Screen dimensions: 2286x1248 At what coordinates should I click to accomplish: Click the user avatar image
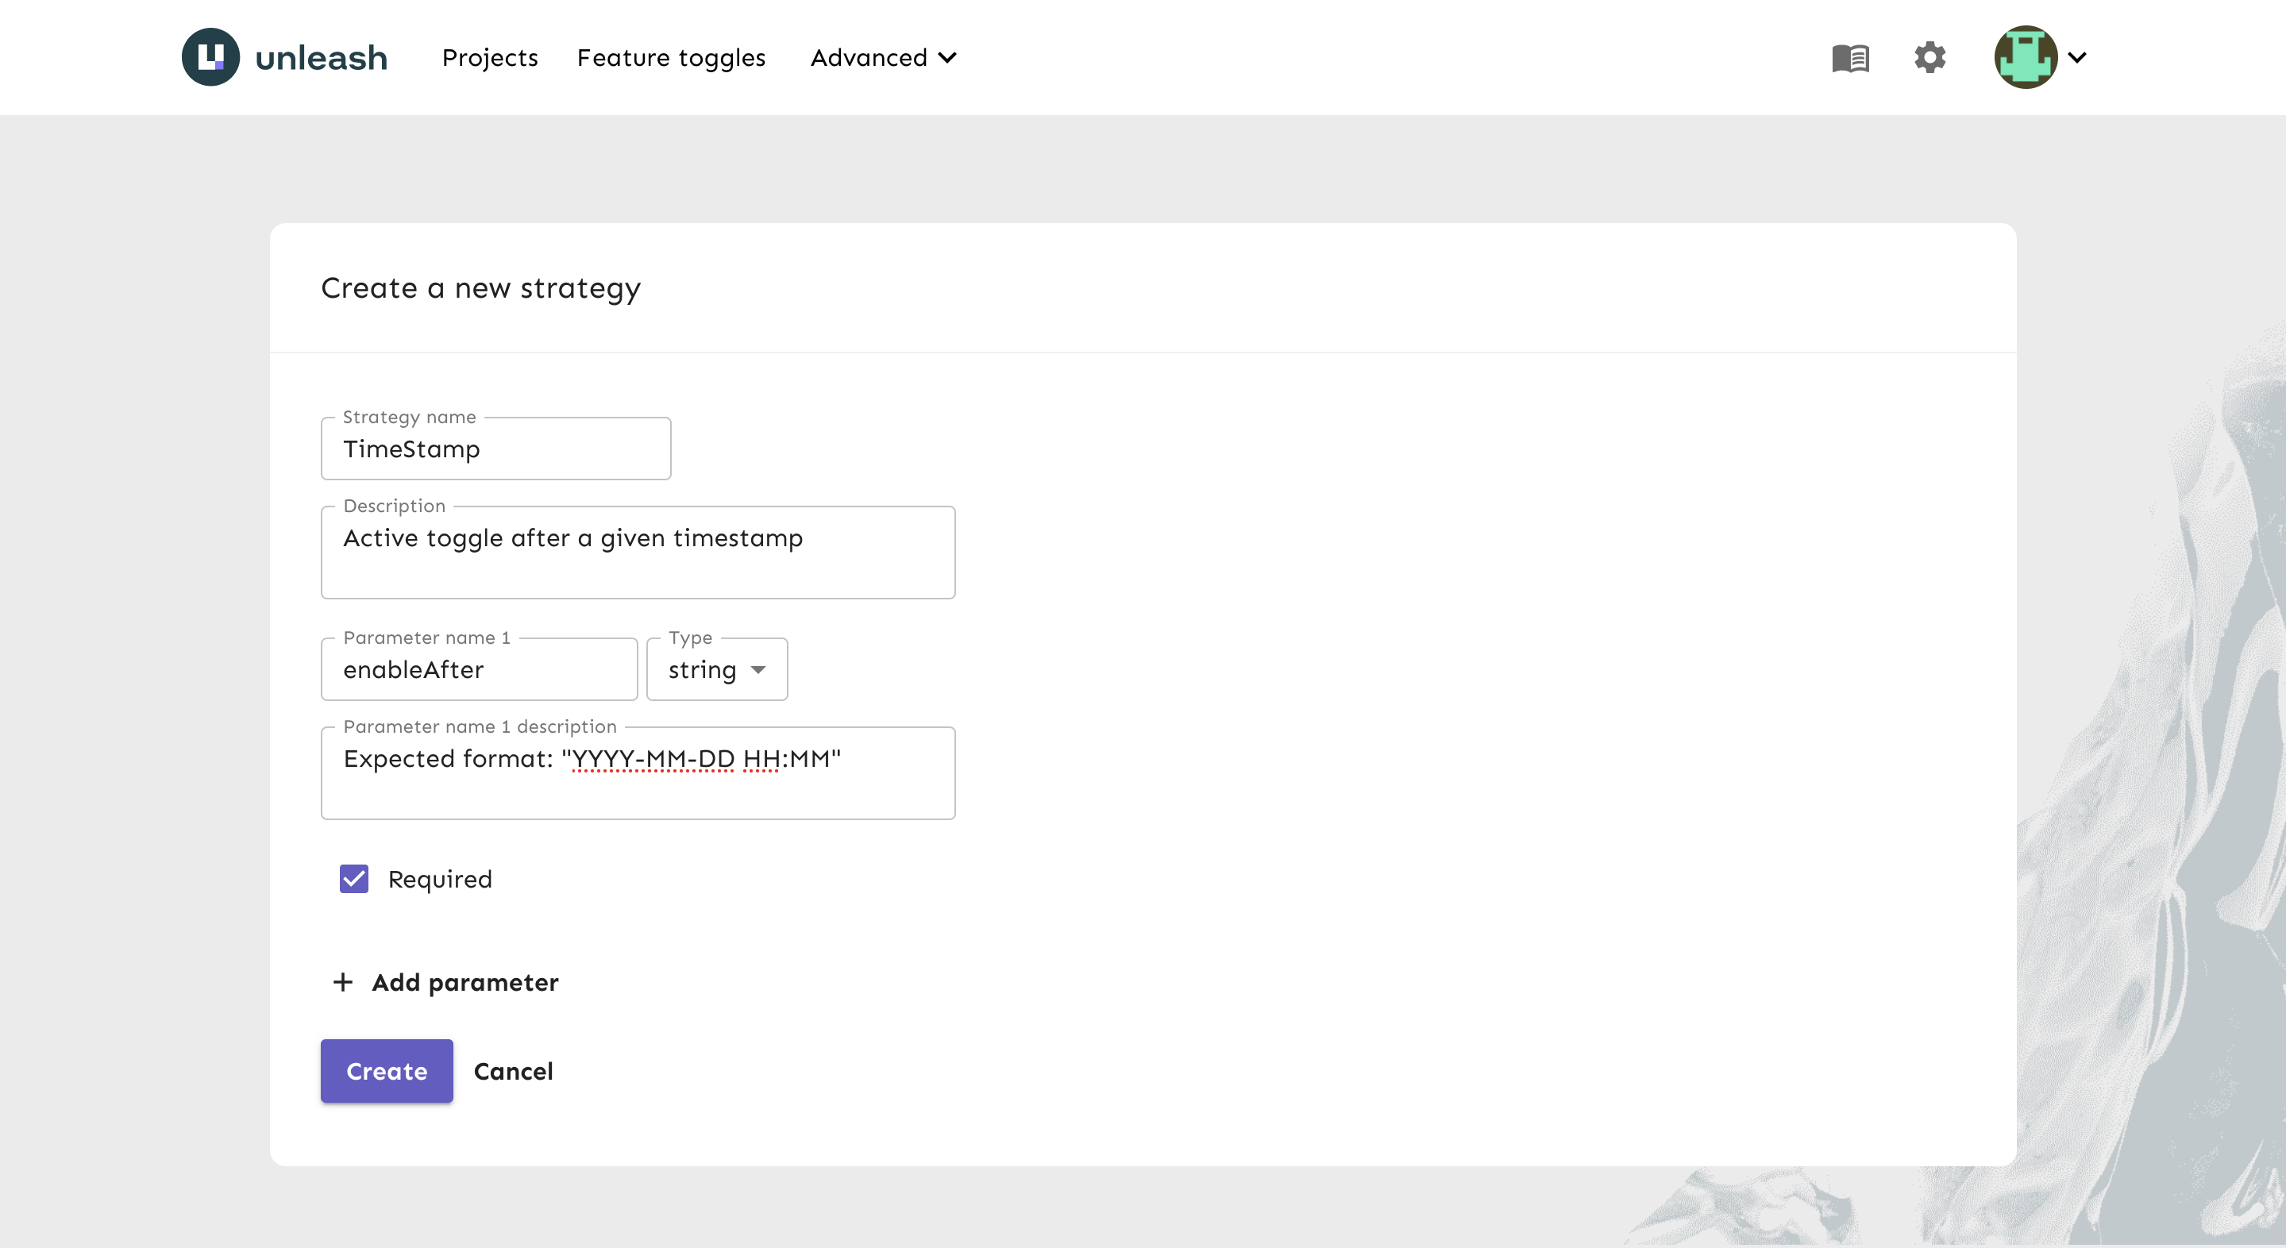[2025, 58]
